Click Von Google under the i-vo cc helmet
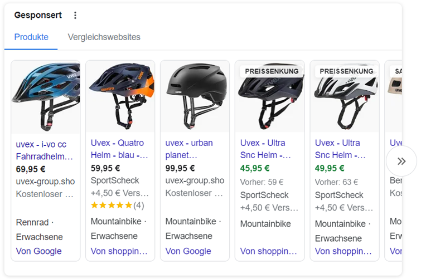This screenshot has width=421, height=279. click(x=39, y=251)
